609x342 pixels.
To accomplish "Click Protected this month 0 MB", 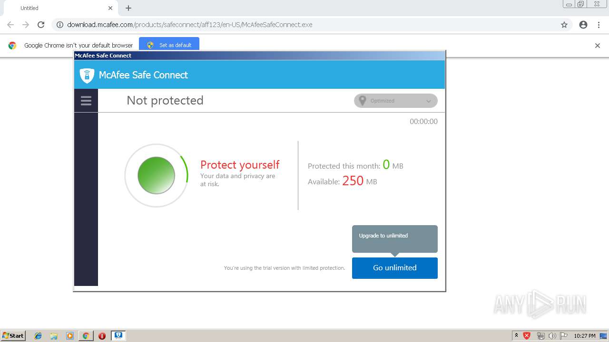I will click(x=355, y=165).
